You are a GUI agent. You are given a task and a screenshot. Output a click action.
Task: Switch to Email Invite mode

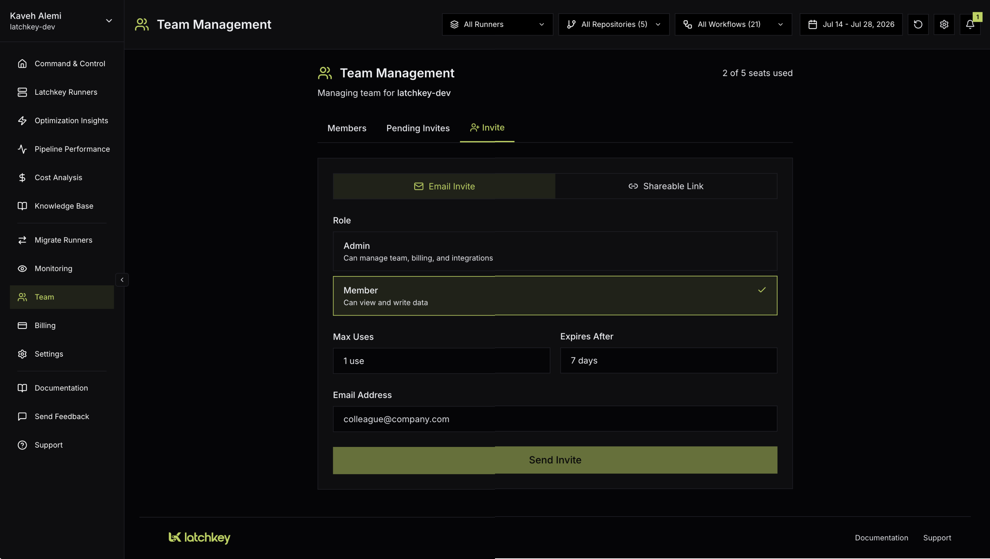point(444,186)
